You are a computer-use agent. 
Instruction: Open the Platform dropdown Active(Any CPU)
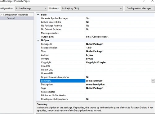[x=92, y=8]
